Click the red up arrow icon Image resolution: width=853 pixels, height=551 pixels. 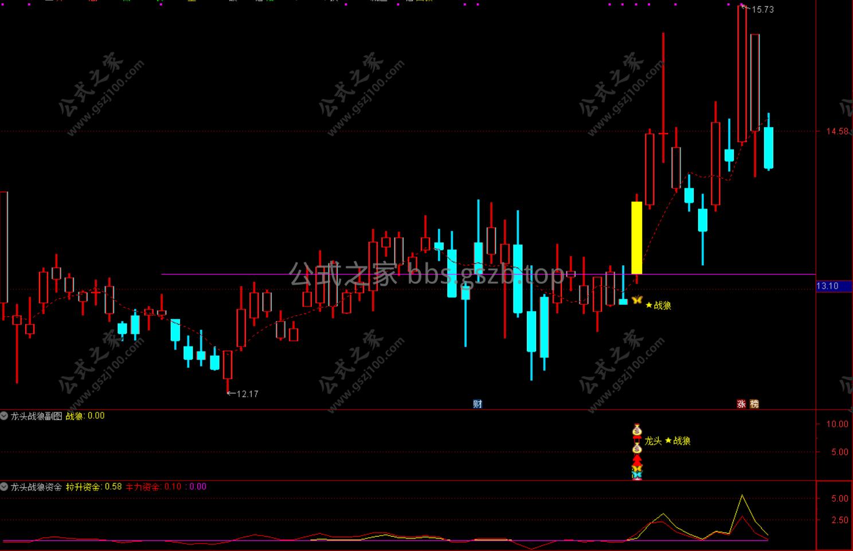pos(637,460)
